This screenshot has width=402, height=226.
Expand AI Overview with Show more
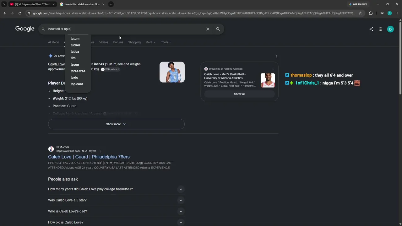116,124
